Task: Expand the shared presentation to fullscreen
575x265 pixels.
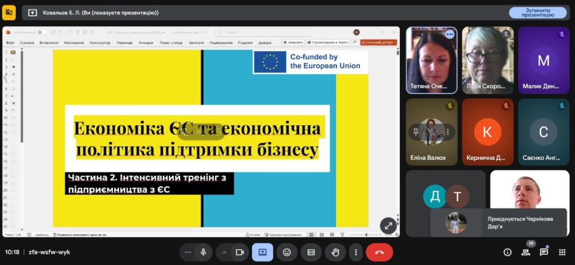Action: point(388,225)
